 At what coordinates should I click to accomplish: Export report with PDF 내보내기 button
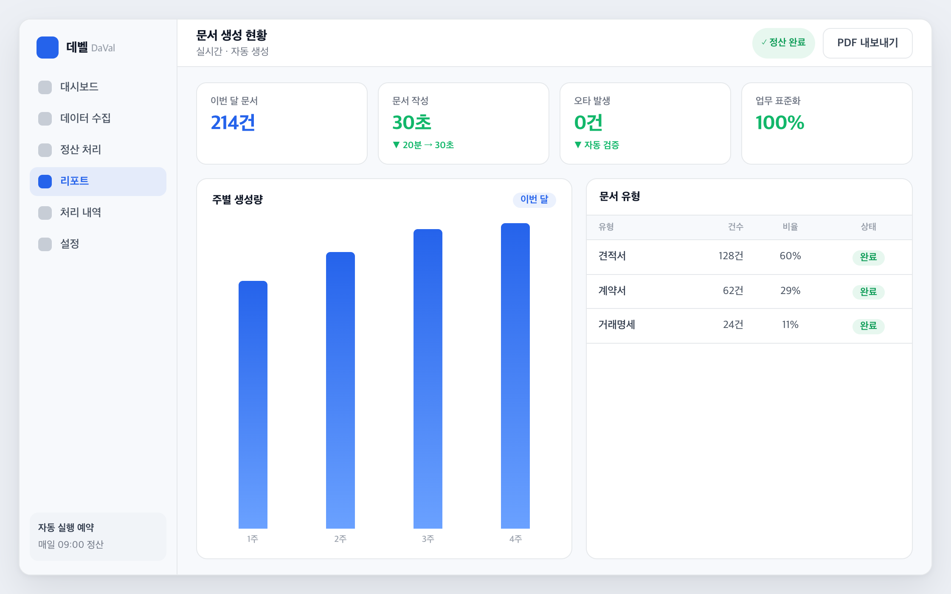[x=867, y=43]
